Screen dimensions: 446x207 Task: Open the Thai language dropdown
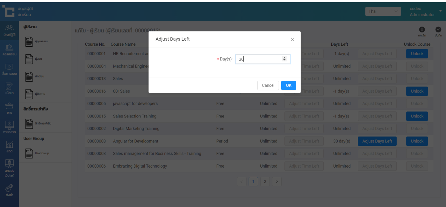click(x=383, y=11)
